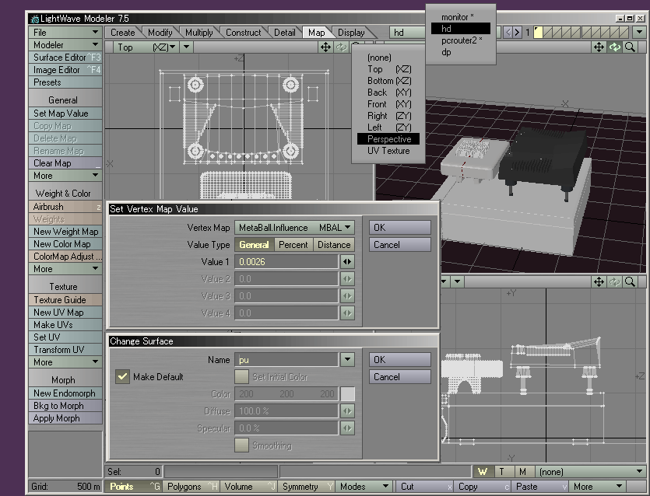Uncheck Make Default in Change Surface dialog
Viewport: 650px width, 496px height.
pyautogui.click(x=122, y=375)
